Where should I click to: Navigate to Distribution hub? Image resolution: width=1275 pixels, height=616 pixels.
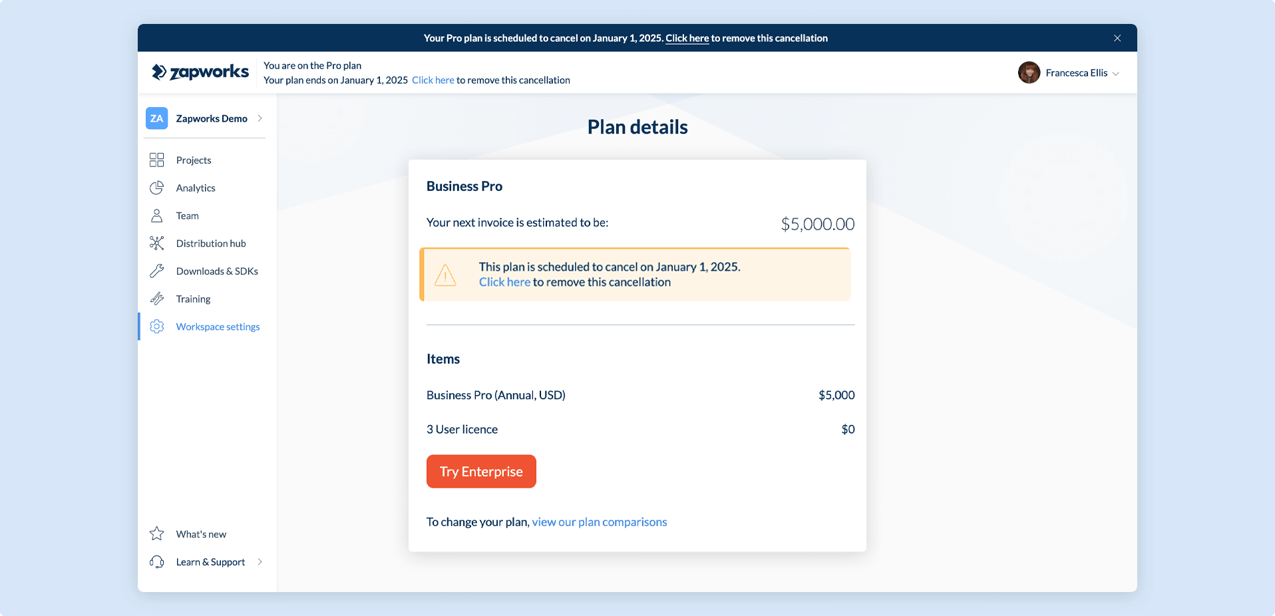pos(211,243)
